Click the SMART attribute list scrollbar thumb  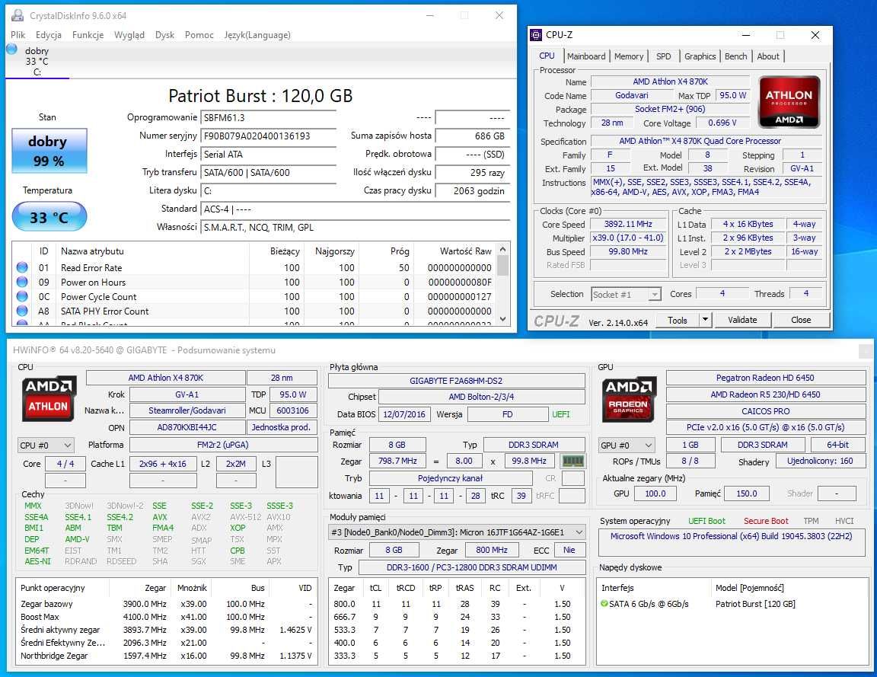coord(502,265)
